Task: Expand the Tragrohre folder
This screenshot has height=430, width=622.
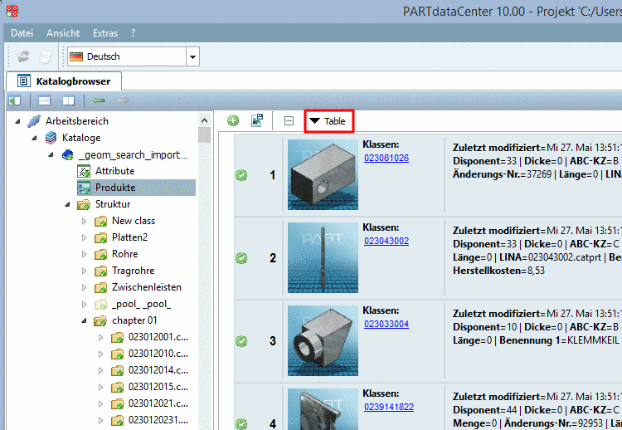Action: 84,271
